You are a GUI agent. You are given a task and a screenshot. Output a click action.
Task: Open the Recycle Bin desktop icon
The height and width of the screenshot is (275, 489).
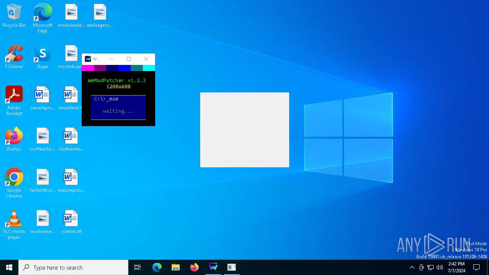14,16
